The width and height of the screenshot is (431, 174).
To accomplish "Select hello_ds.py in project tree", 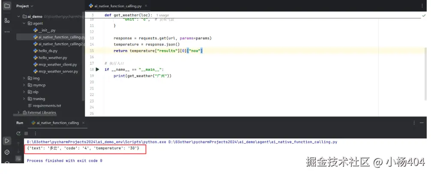I will (x=48, y=51).
